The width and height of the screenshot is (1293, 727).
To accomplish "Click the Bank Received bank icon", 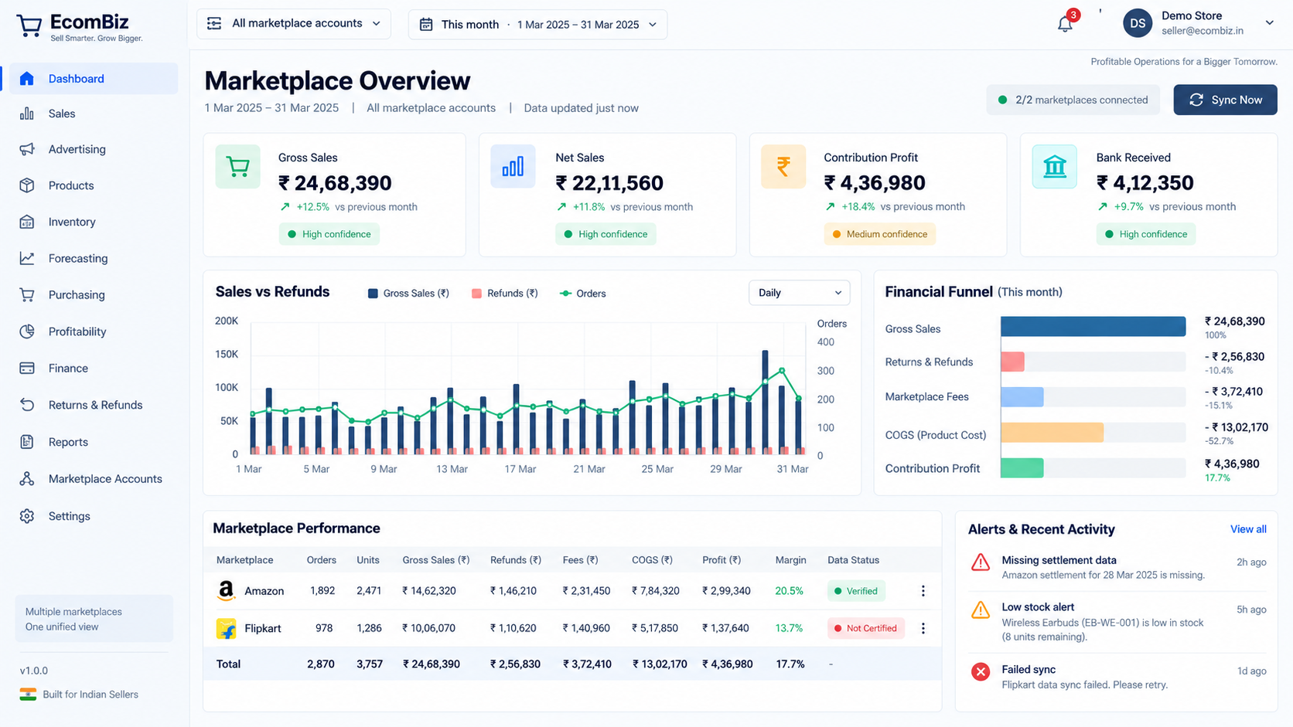I will click(x=1055, y=166).
